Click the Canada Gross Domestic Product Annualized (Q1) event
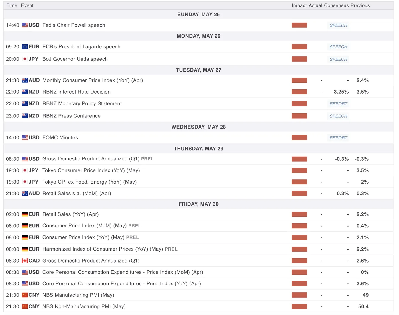399x315 pixels. 91,261
